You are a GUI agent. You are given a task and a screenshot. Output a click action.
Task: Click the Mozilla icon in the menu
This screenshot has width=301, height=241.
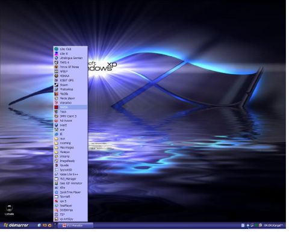point(57,94)
